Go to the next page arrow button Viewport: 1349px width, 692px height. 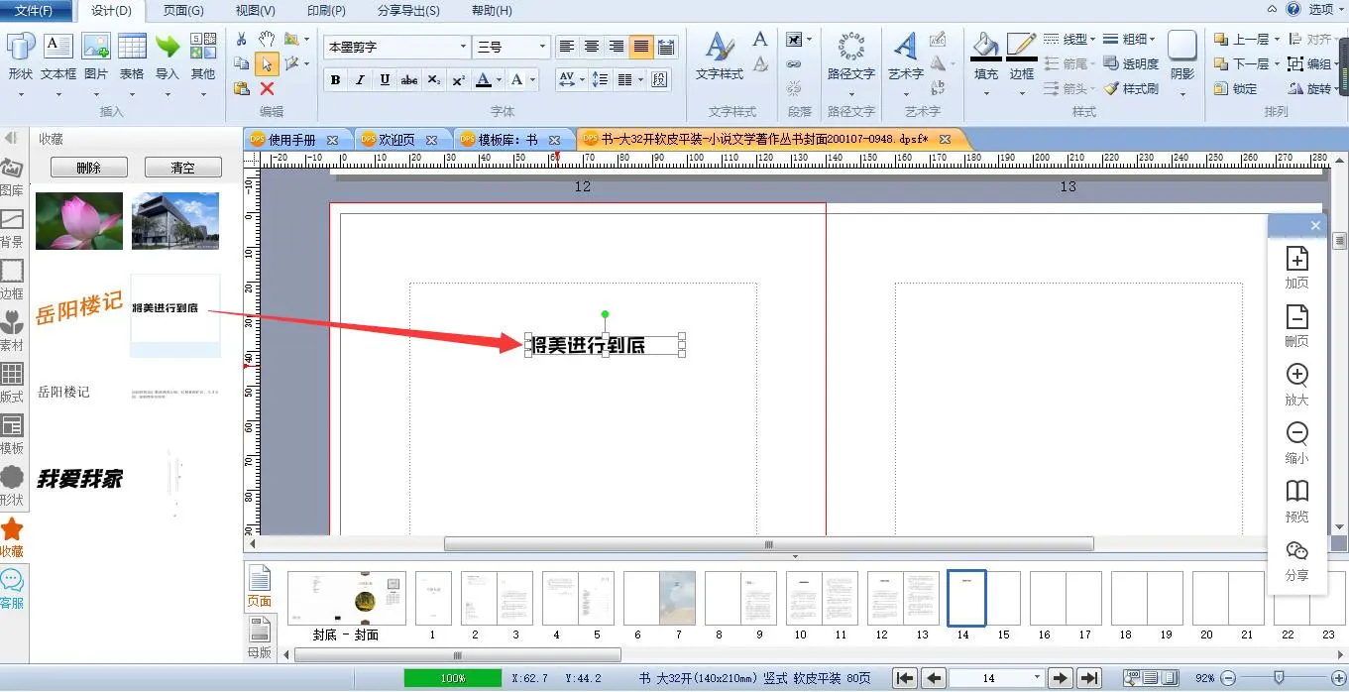1061,678
